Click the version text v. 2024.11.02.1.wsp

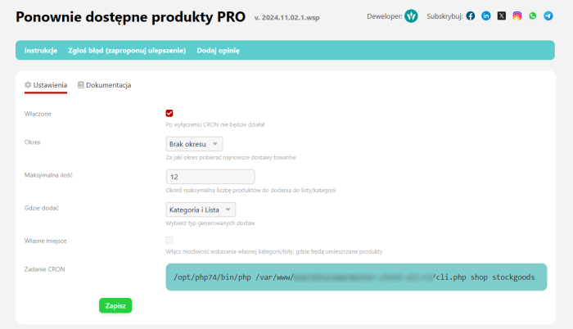(x=286, y=17)
